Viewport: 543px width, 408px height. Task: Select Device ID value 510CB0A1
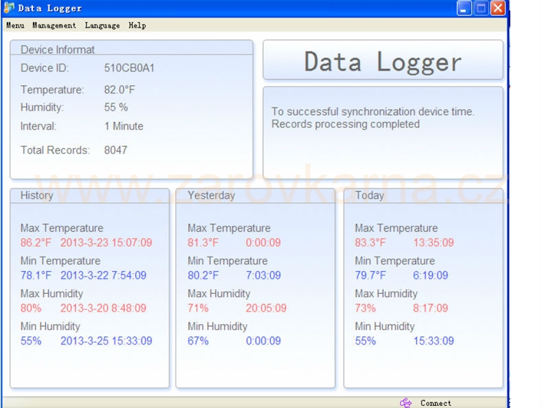(129, 68)
